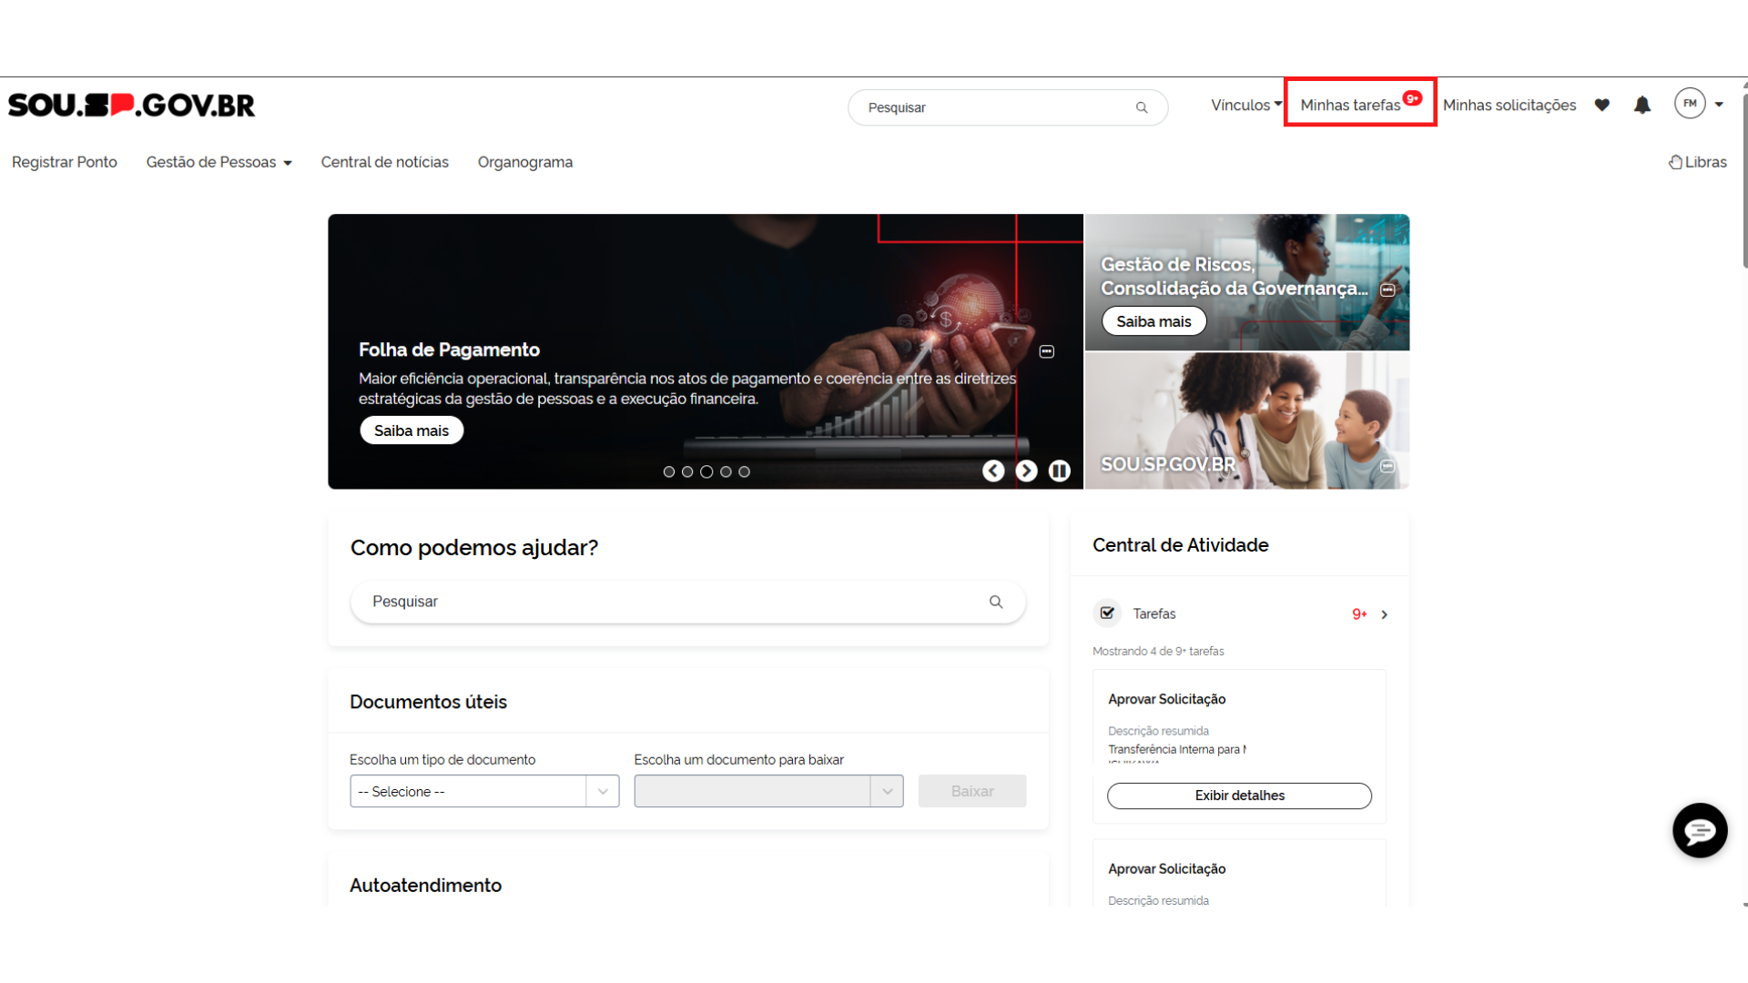Expand the Vínculos dropdown

1245,106
